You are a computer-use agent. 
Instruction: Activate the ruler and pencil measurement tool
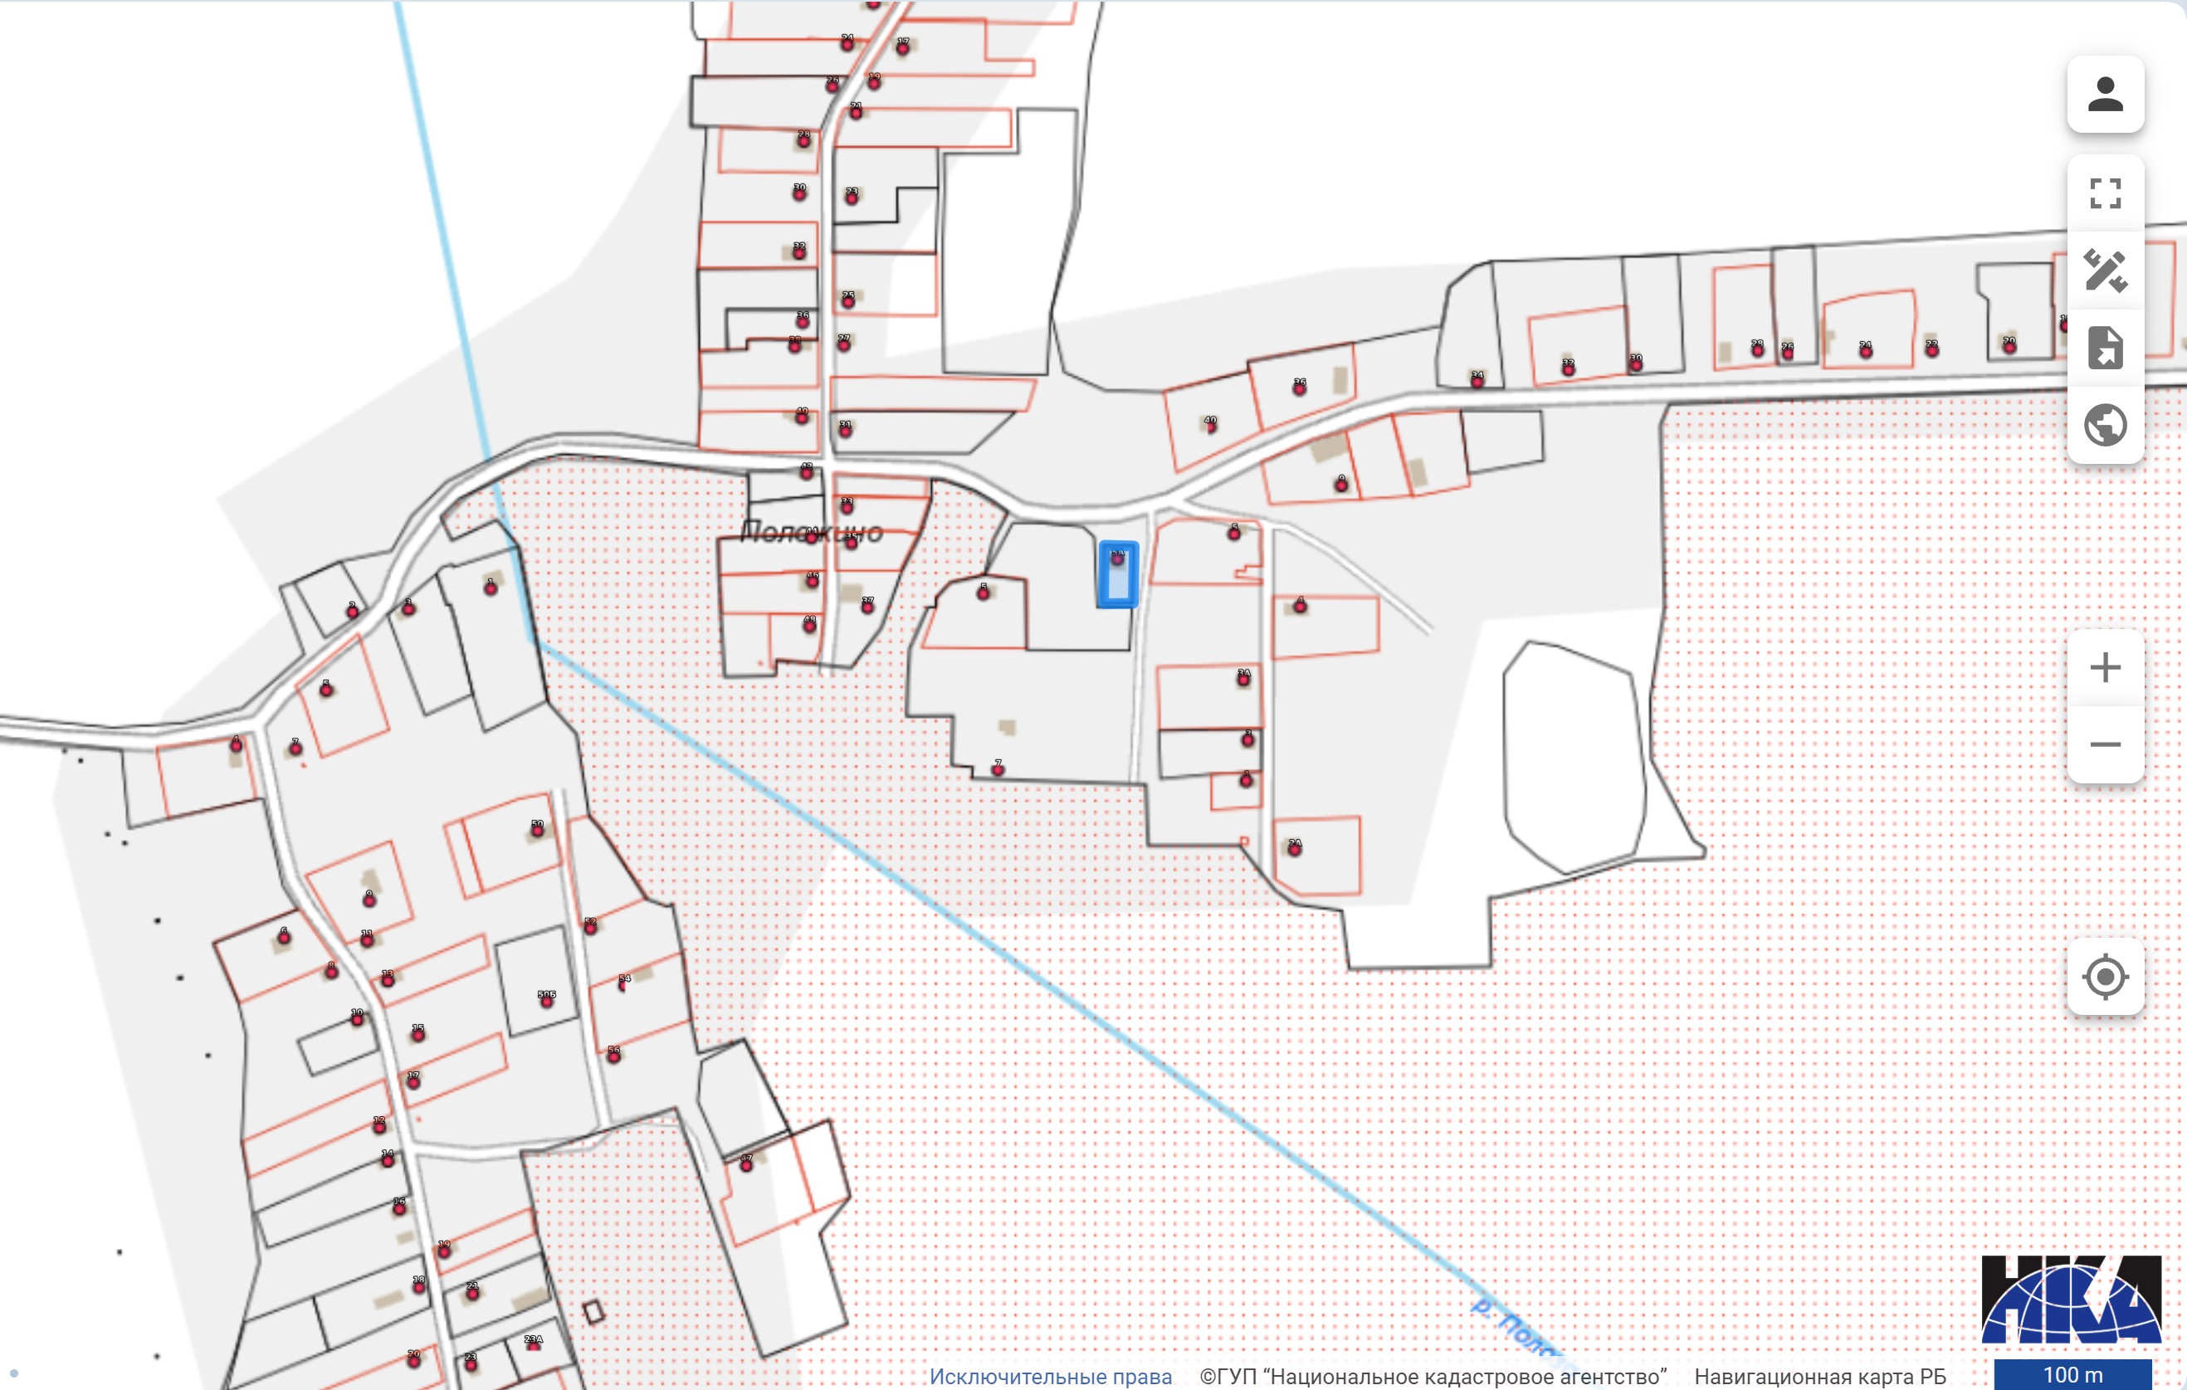pyautogui.click(x=2104, y=271)
